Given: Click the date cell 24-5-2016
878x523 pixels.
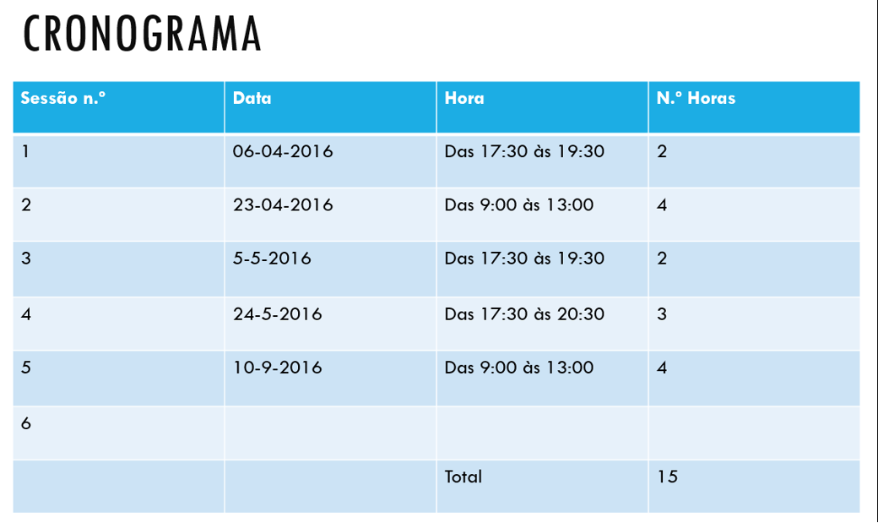Looking at the screenshot, I should [x=330, y=324].
